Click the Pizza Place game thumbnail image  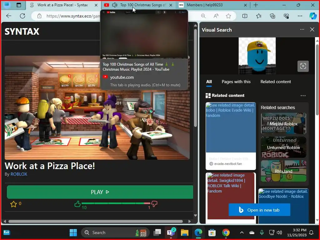97,107
